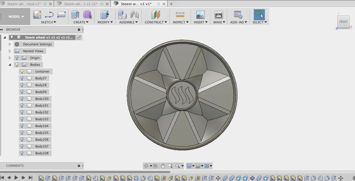Click the Zoom magnifier icon
Viewport: 355px width, 181px height.
(x=170, y=166)
